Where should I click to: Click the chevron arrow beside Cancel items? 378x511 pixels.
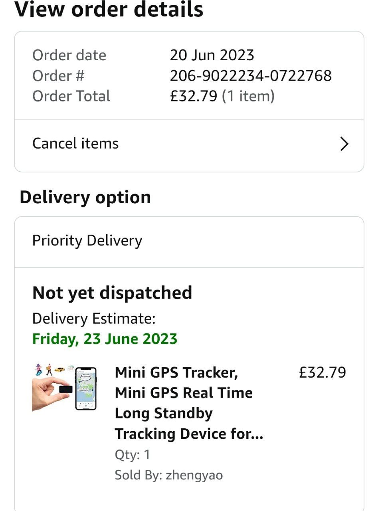click(344, 144)
